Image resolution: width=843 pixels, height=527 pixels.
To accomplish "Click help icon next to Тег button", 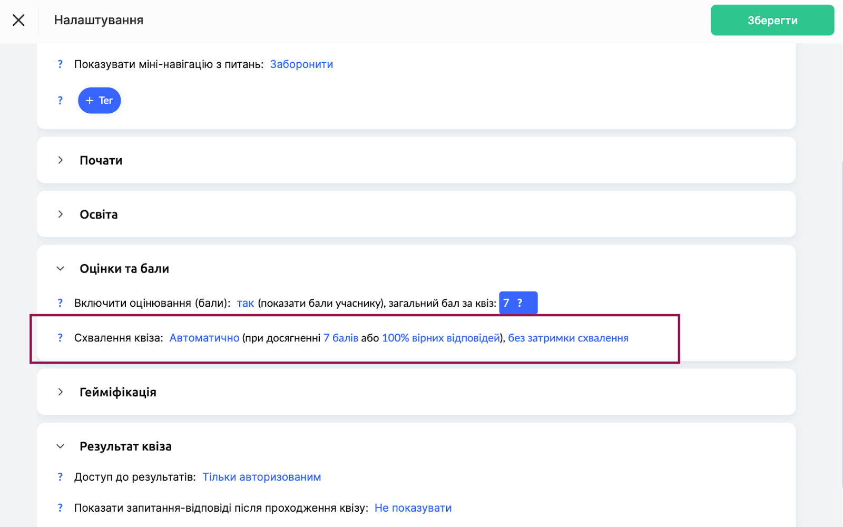I will pos(60,101).
